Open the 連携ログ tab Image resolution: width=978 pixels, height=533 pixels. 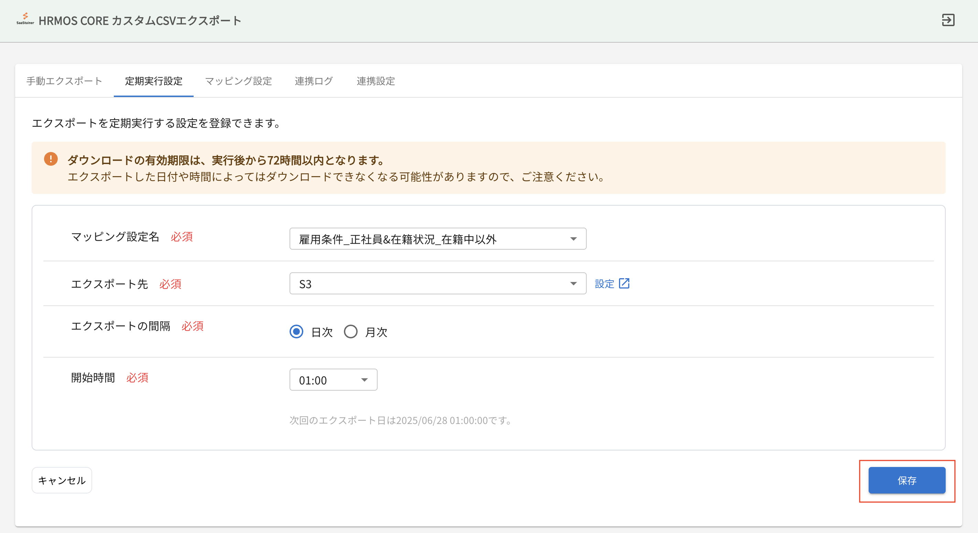pos(314,81)
